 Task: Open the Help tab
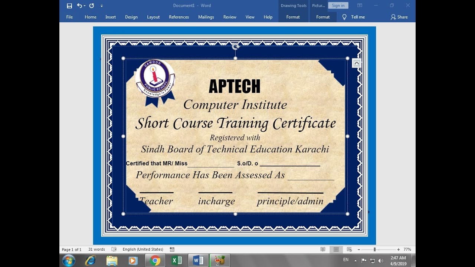click(x=268, y=17)
